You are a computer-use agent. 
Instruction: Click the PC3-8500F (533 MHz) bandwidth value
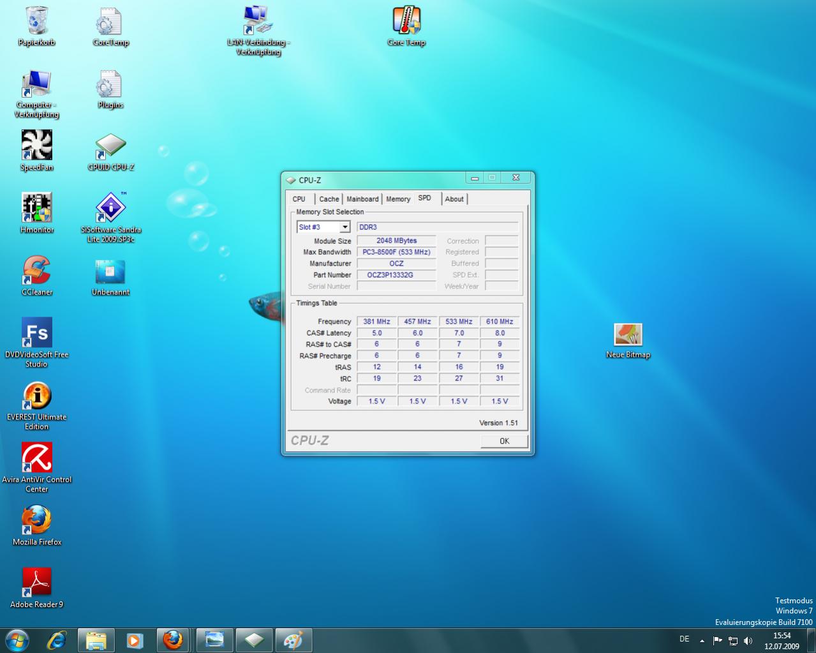[x=396, y=252]
